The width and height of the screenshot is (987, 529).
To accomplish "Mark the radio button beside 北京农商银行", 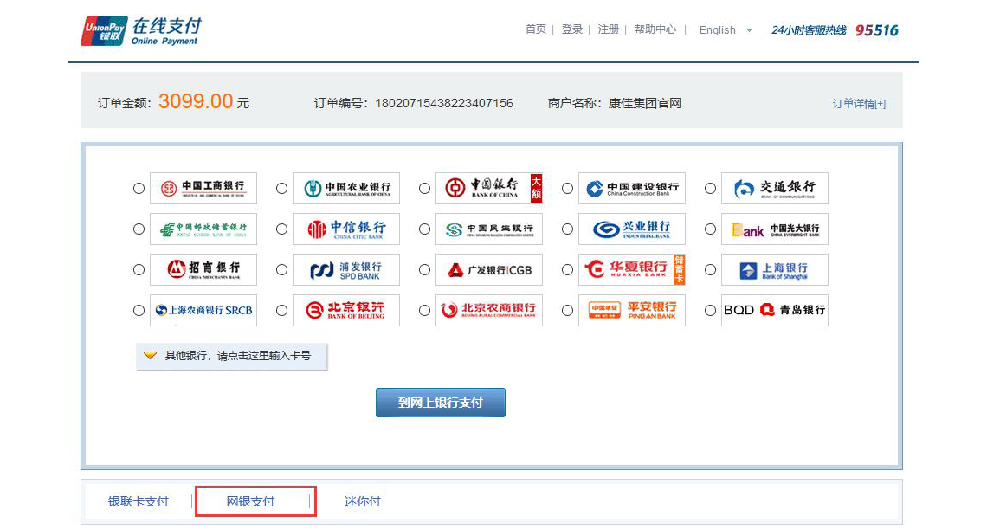I will 425,311.
